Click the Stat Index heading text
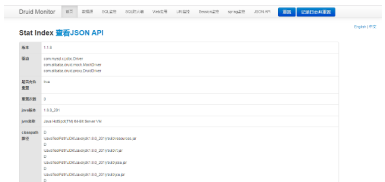 click(x=36, y=33)
